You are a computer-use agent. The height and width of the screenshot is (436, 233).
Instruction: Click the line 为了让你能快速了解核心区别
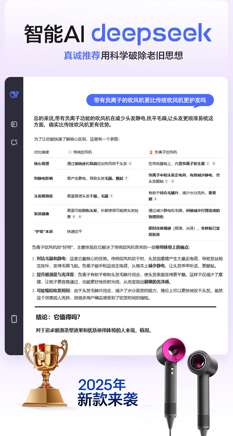[x=77, y=139]
